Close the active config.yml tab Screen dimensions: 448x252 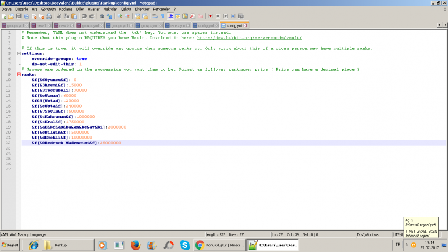pos(245,25)
